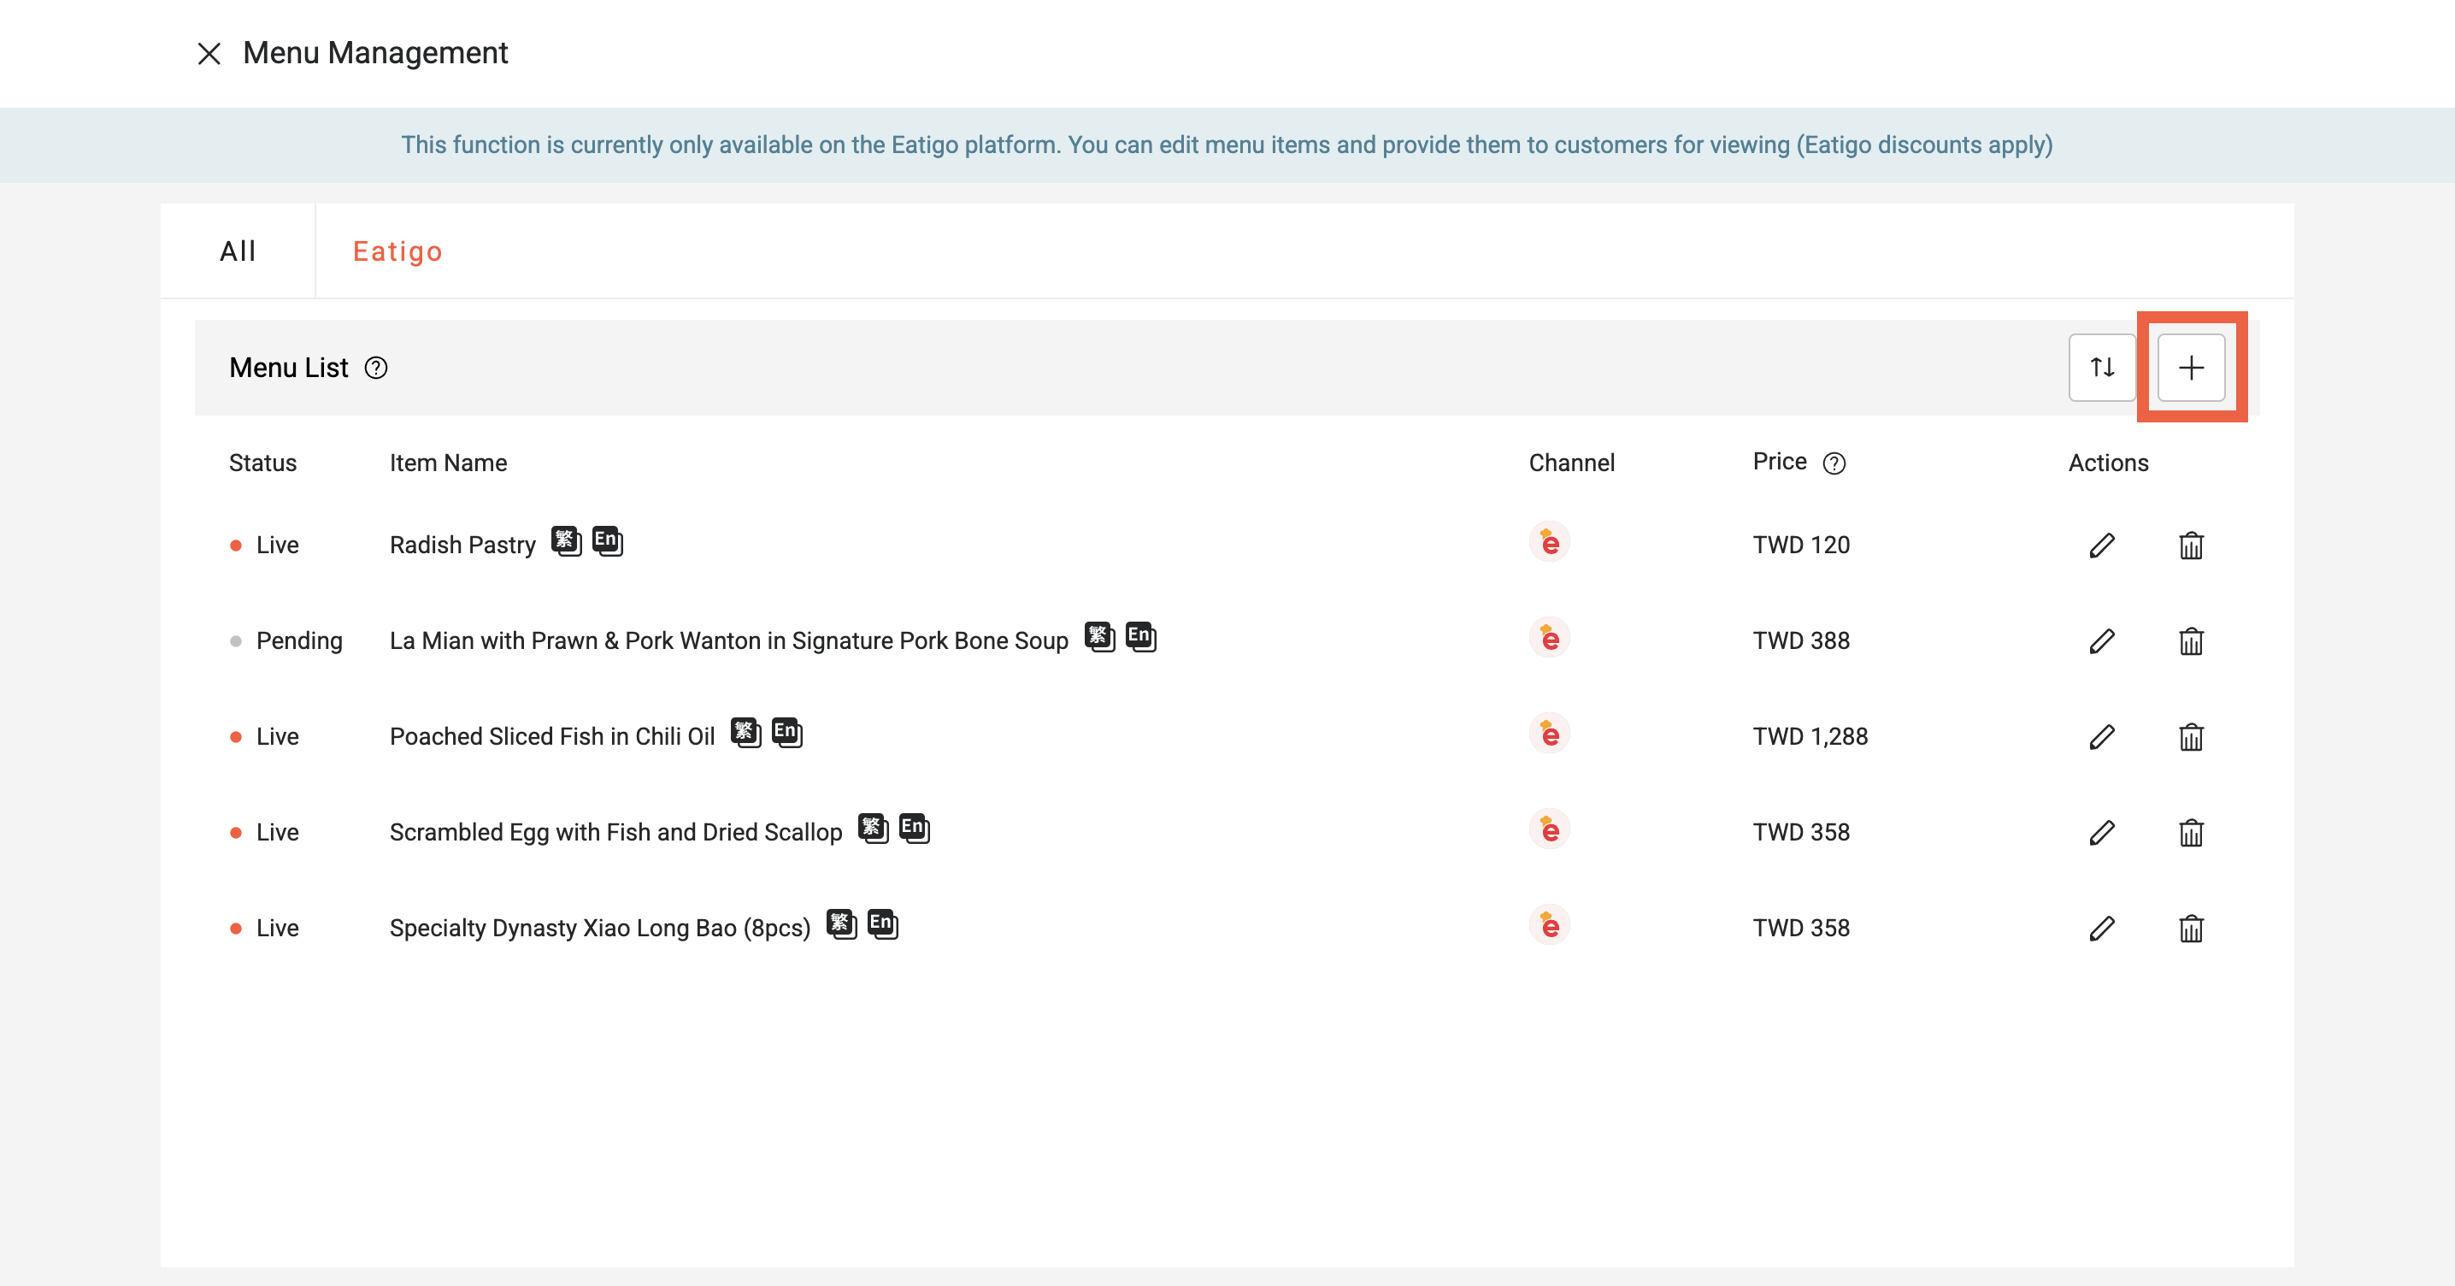Click the Status column header
Viewport: 2455px width, 1286px height.
click(263, 463)
